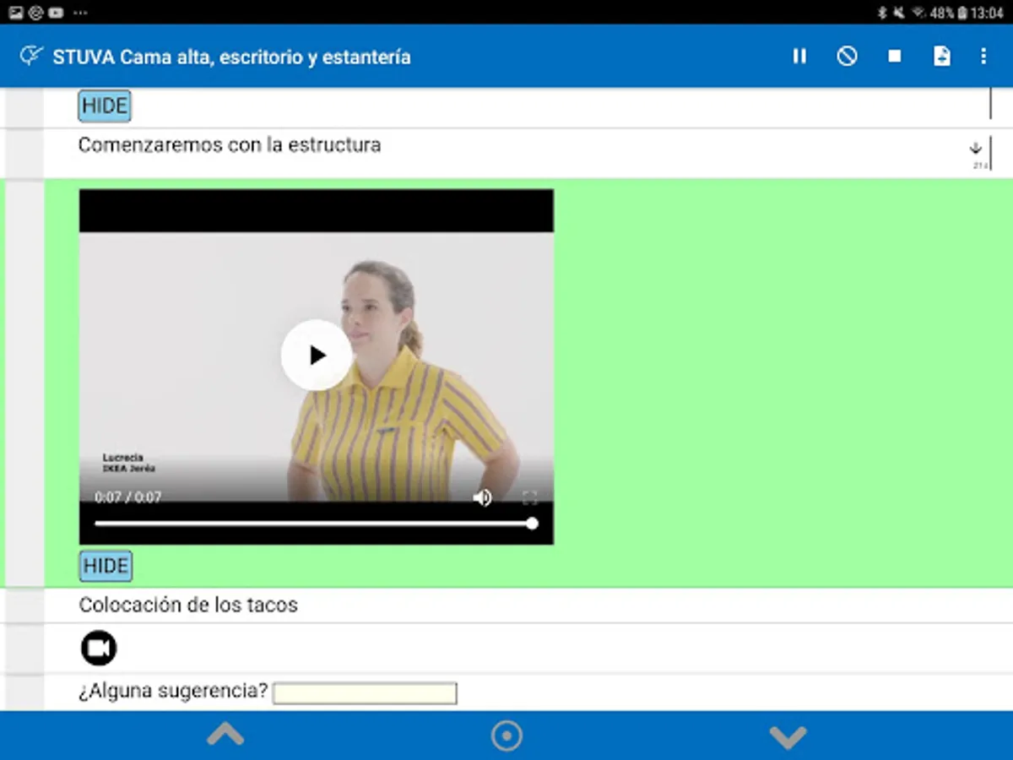Tap the image notification status icon

(16, 12)
